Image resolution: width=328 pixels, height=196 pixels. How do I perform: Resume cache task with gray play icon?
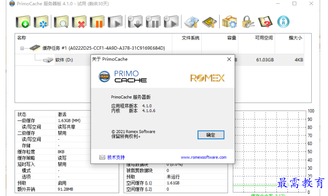coord(115,22)
